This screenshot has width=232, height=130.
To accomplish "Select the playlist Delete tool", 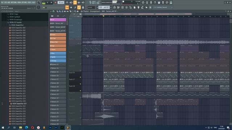I will (x=62, y=11).
